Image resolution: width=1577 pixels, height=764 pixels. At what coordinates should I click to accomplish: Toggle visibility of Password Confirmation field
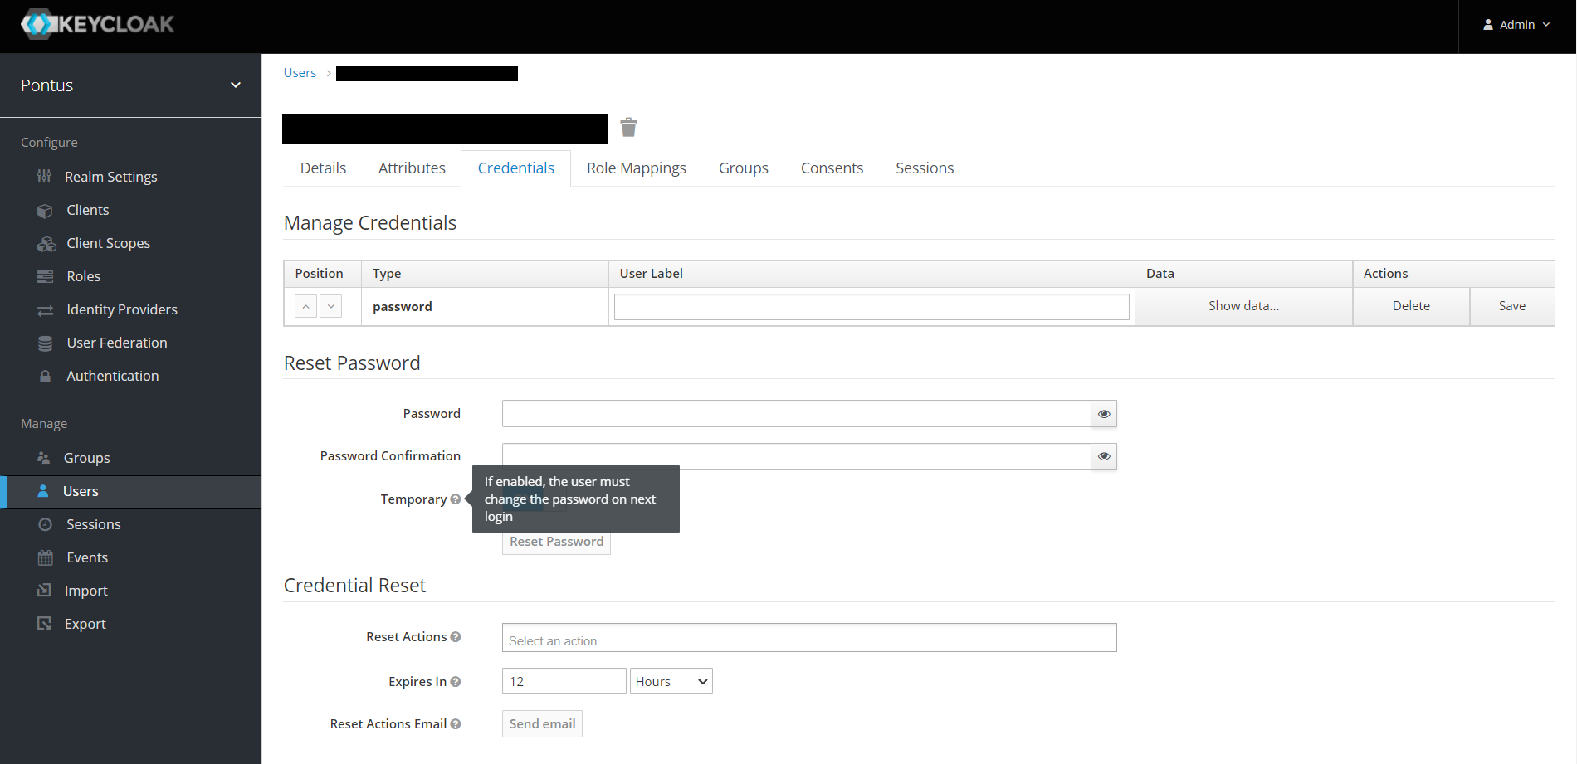click(x=1104, y=456)
